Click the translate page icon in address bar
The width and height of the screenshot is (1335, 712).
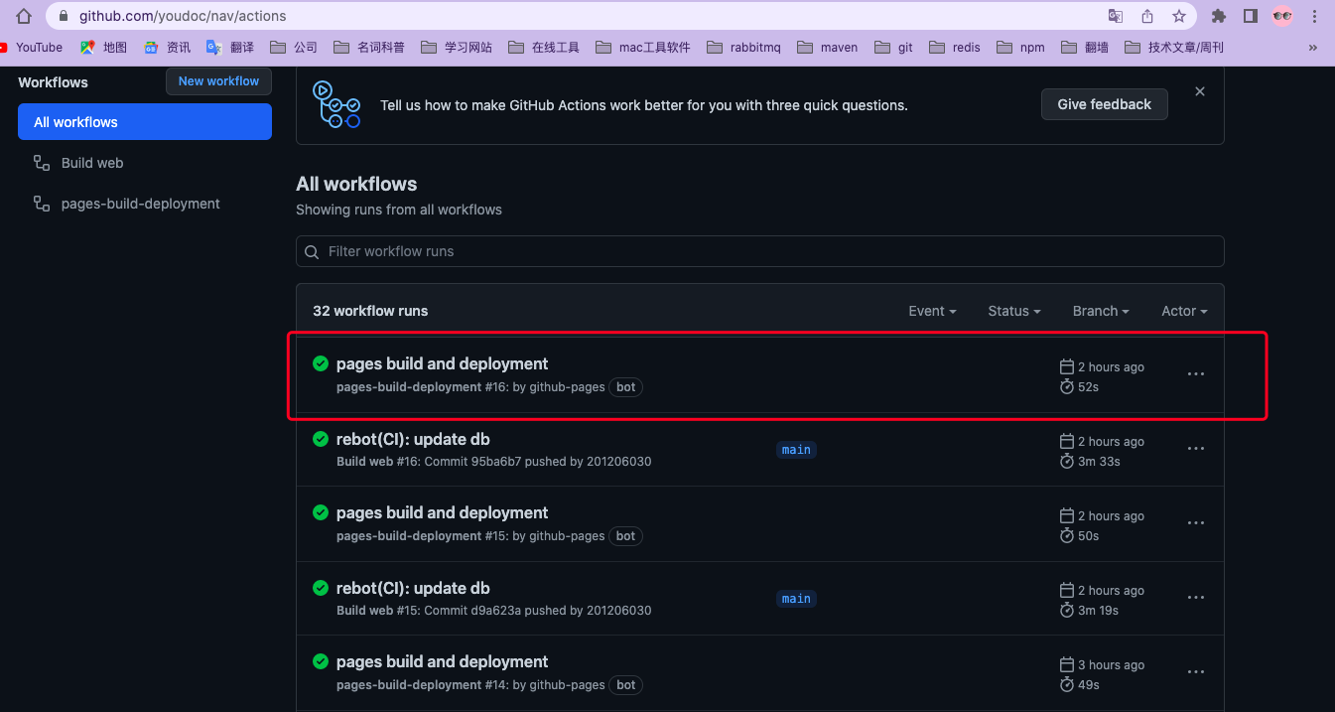click(1116, 16)
